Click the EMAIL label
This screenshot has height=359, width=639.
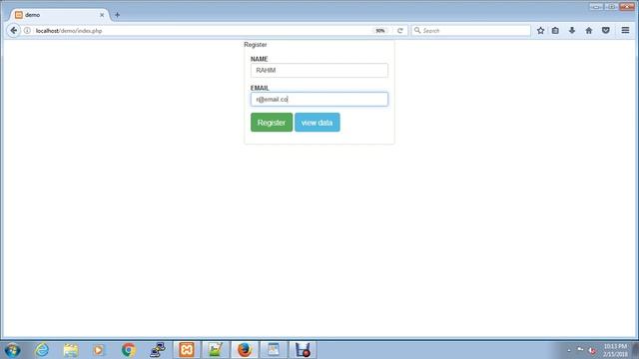[x=260, y=88]
